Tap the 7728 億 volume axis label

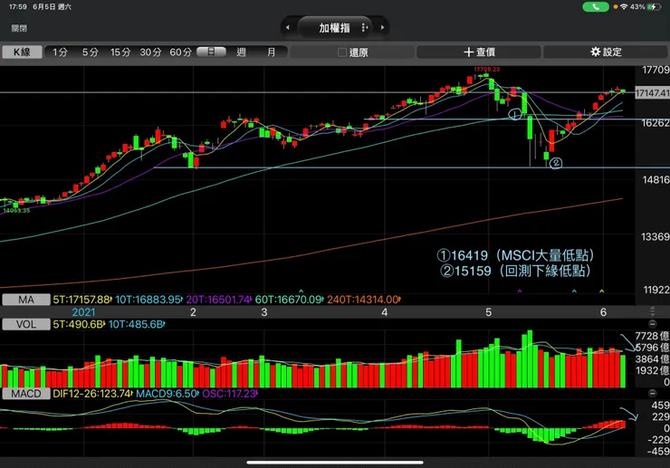[x=652, y=336]
